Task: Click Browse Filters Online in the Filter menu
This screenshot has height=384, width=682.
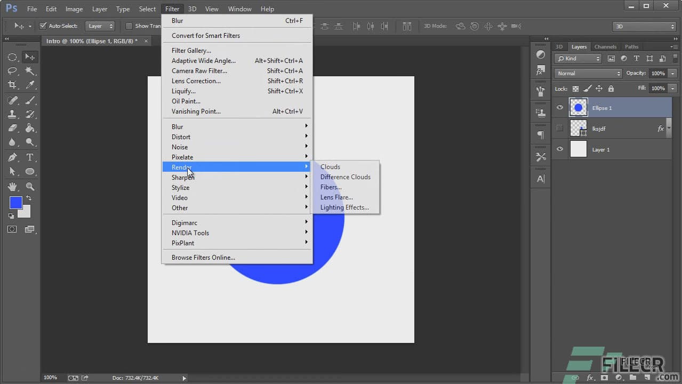Action: point(203,257)
